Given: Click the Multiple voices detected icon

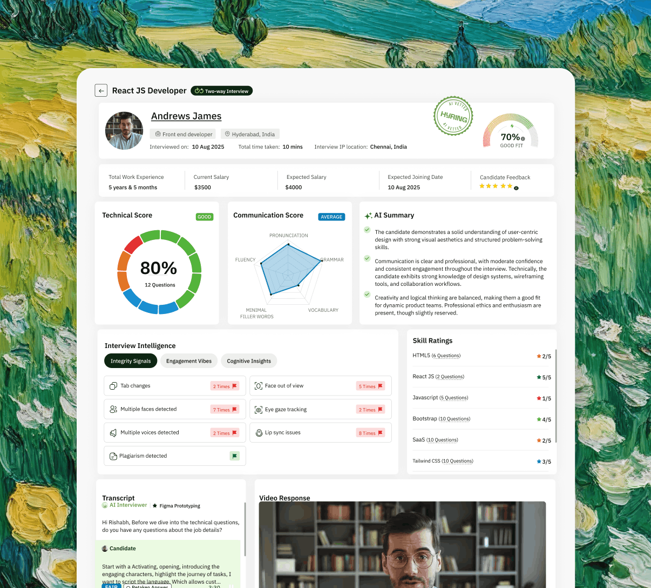Looking at the screenshot, I should tap(113, 433).
